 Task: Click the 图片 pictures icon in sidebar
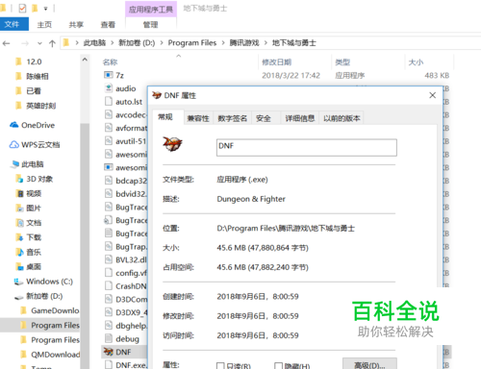[19, 209]
